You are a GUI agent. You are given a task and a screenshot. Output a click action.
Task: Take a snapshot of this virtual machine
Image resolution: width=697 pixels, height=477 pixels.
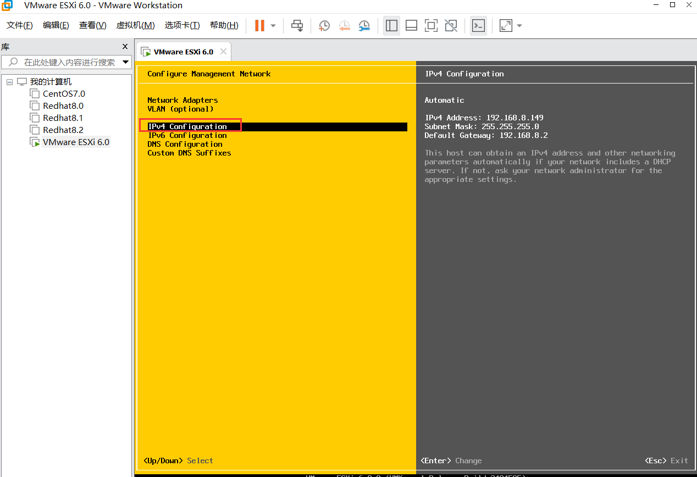click(x=324, y=25)
